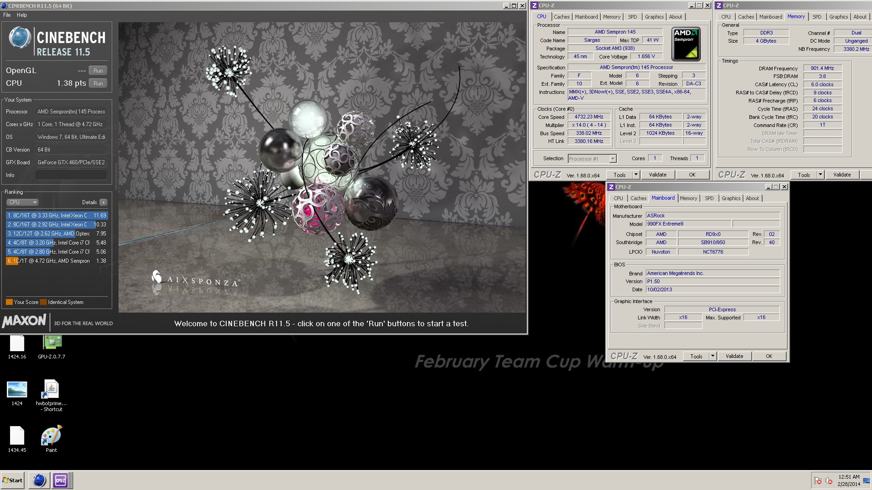Expand the Processor #1 selection dropdown
This screenshot has width=872, height=490.
coord(613,159)
